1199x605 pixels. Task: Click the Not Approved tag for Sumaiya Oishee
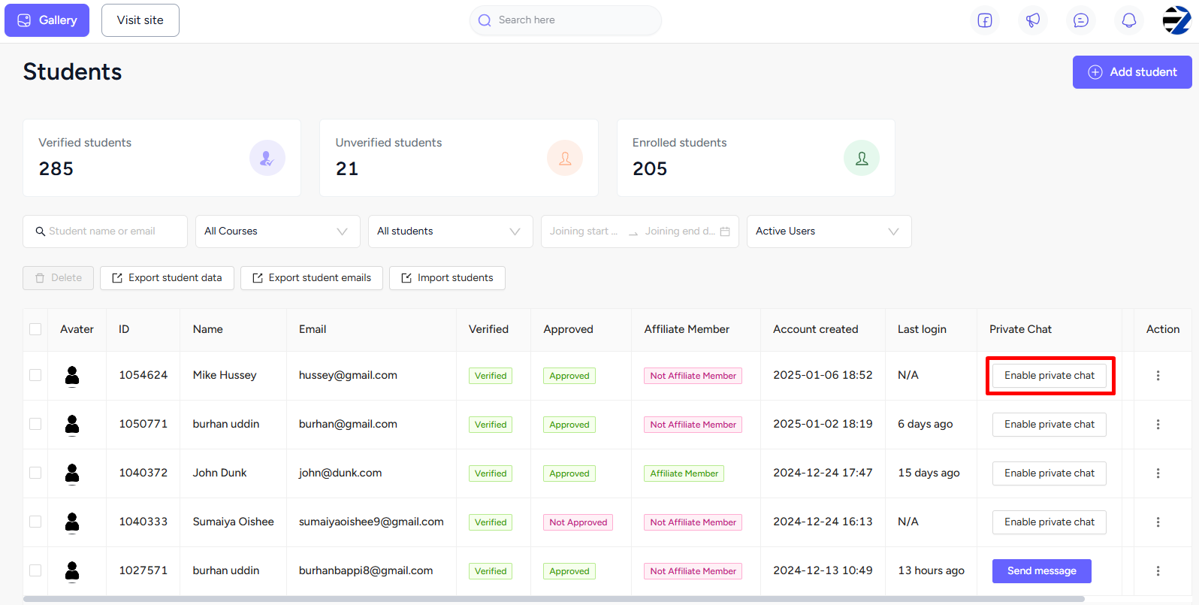coord(578,522)
